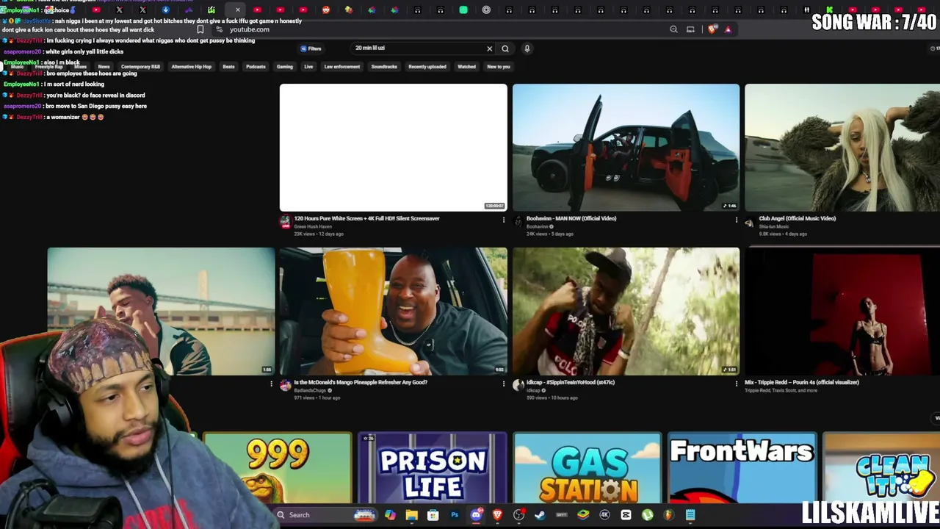Launch Steam from the taskbar
Screen dimensions: 940x529
pos(540,515)
